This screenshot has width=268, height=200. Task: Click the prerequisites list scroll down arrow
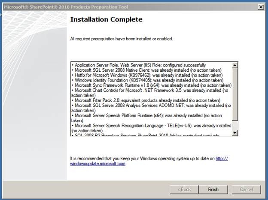[x=235, y=133]
